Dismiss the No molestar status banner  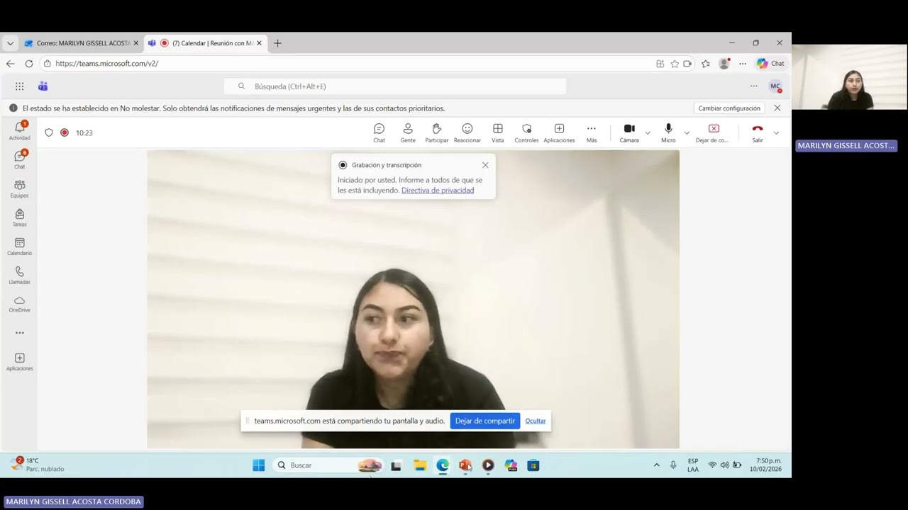777,108
